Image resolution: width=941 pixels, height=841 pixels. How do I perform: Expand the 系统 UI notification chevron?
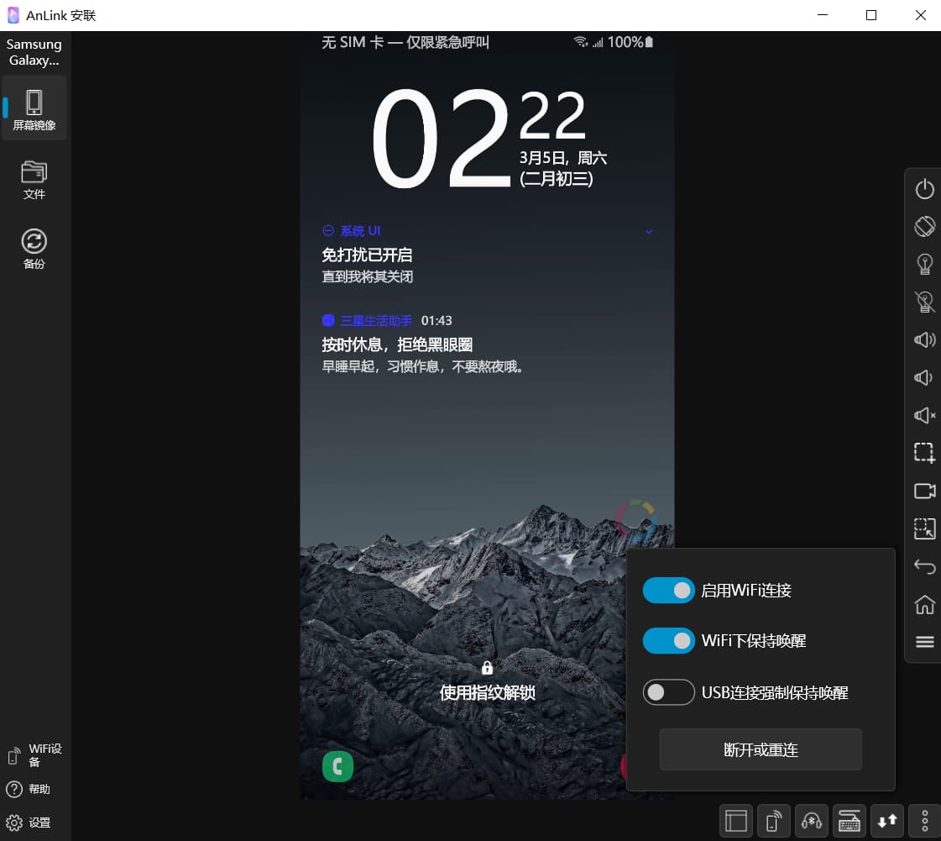pos(649,232)
